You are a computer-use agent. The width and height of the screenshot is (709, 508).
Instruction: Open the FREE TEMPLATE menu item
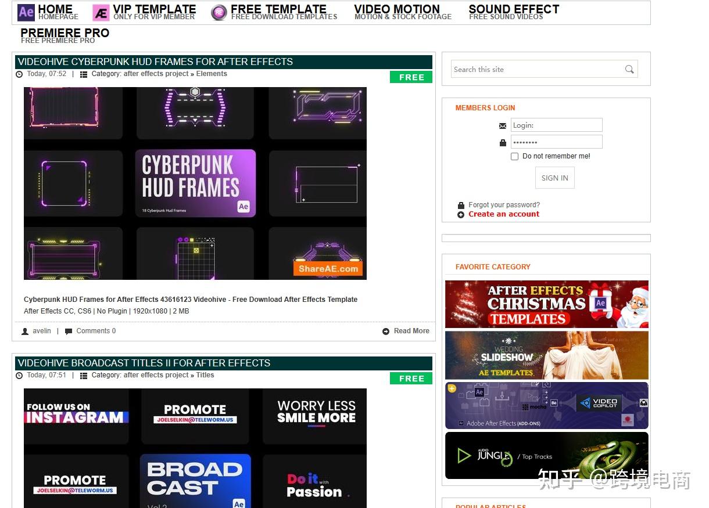pos(284,12)
